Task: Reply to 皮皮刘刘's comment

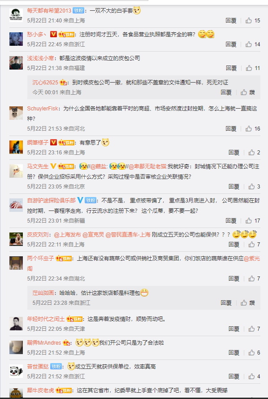Action: pos(233,244)
